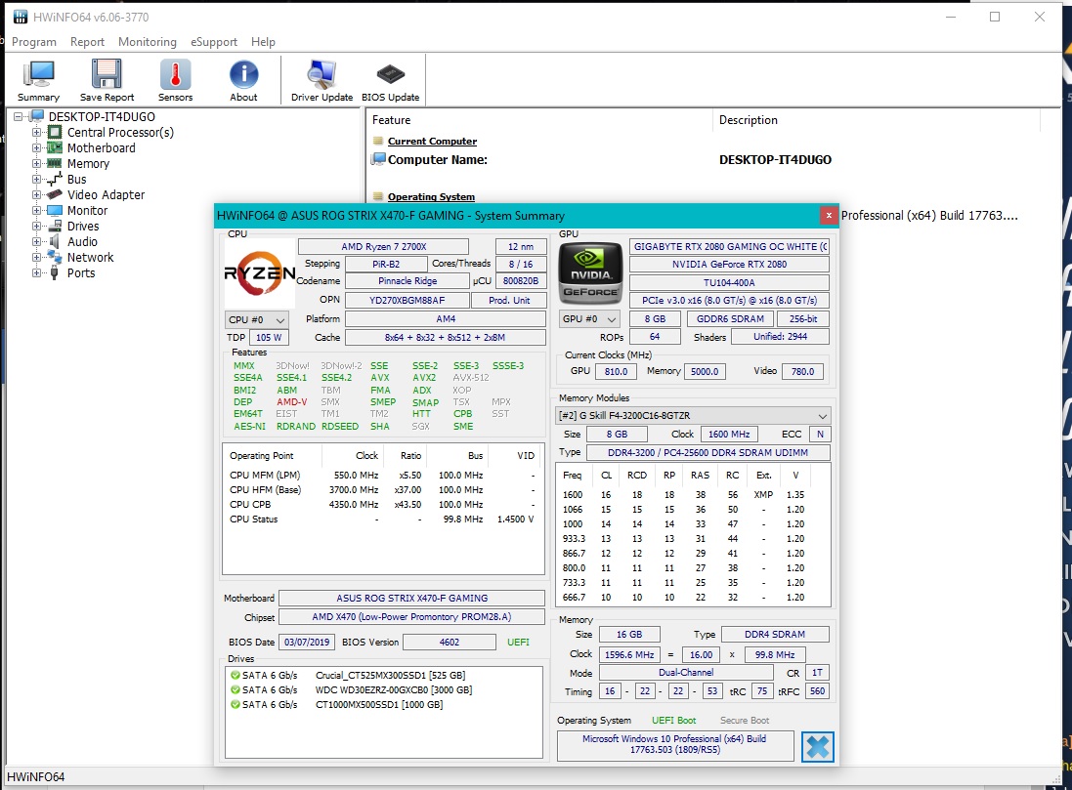
Task: Click the Memory clock 5000.0 value
Action: [705, 372]
